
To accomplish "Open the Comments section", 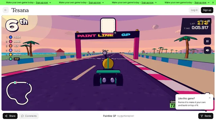I will pyautogui.click(x=29, y=116).
